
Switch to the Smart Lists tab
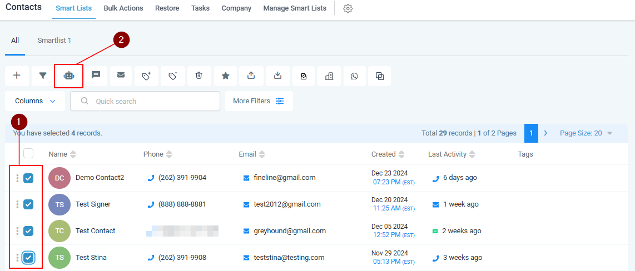tap(74, 8)
